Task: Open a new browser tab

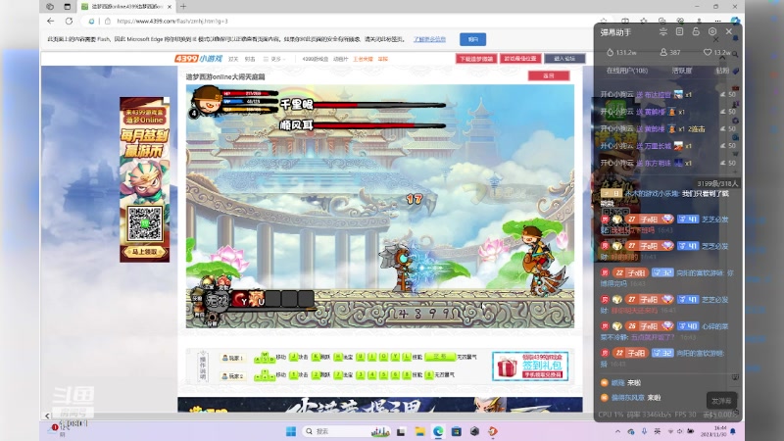Action: pos(183,7)
